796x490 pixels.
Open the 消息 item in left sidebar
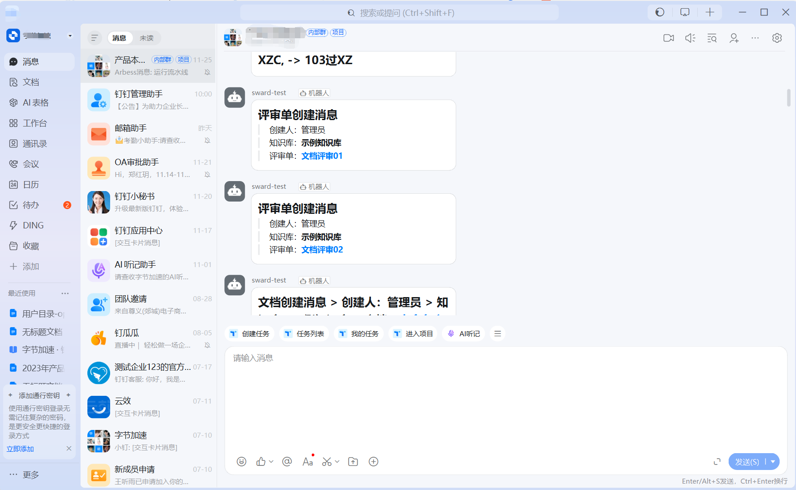point(39,62)
